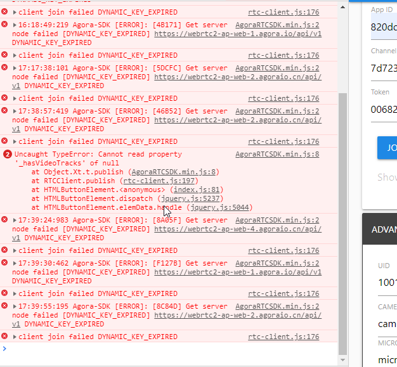The height and width of the screenshot is (367, 397).
Task: Open rtc-client.js:176 link on the client join failed row after 17:39:24:983
Action: point(283,250)
